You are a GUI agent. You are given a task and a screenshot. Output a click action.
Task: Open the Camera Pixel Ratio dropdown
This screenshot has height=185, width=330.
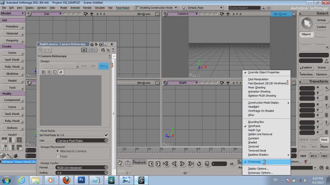point(82,141)
